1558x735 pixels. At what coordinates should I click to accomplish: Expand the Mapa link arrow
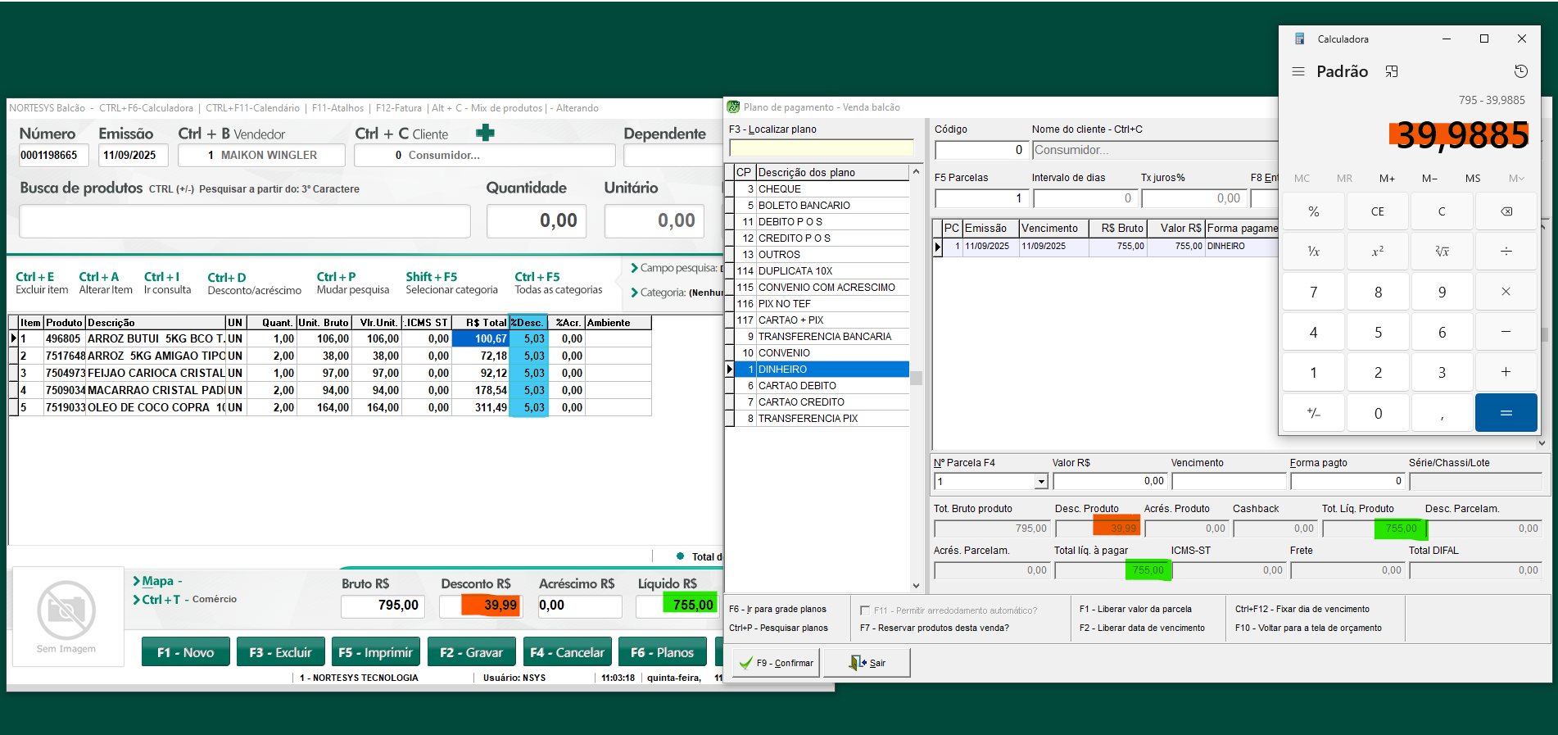tap(137, 581)
